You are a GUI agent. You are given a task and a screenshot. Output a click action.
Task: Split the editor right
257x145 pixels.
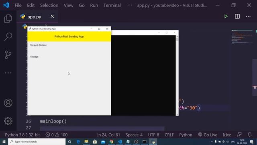coord(237,16)
